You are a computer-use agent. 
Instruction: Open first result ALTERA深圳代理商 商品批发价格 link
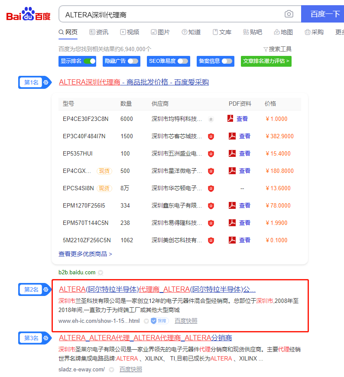coord(134,82)
